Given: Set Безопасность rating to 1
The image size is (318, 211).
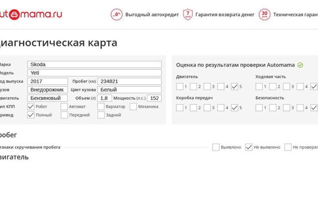Looking at the screenshot, I should tap(259, 107).
